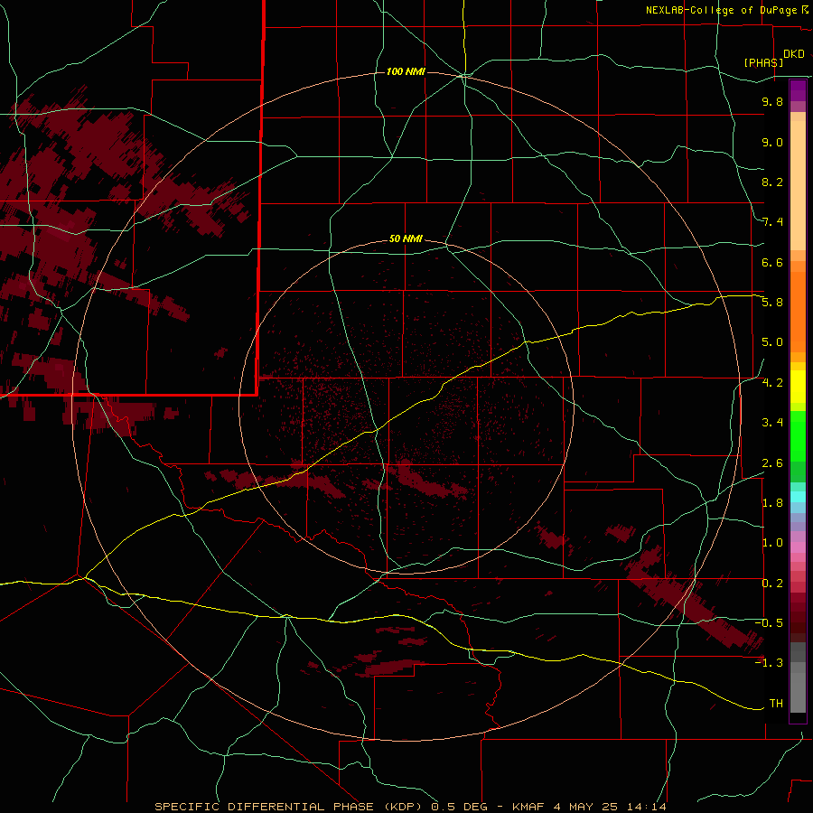This screenshot has width=813, height=813.
Task: Click the 1.8 scale value
Action: 772,503
